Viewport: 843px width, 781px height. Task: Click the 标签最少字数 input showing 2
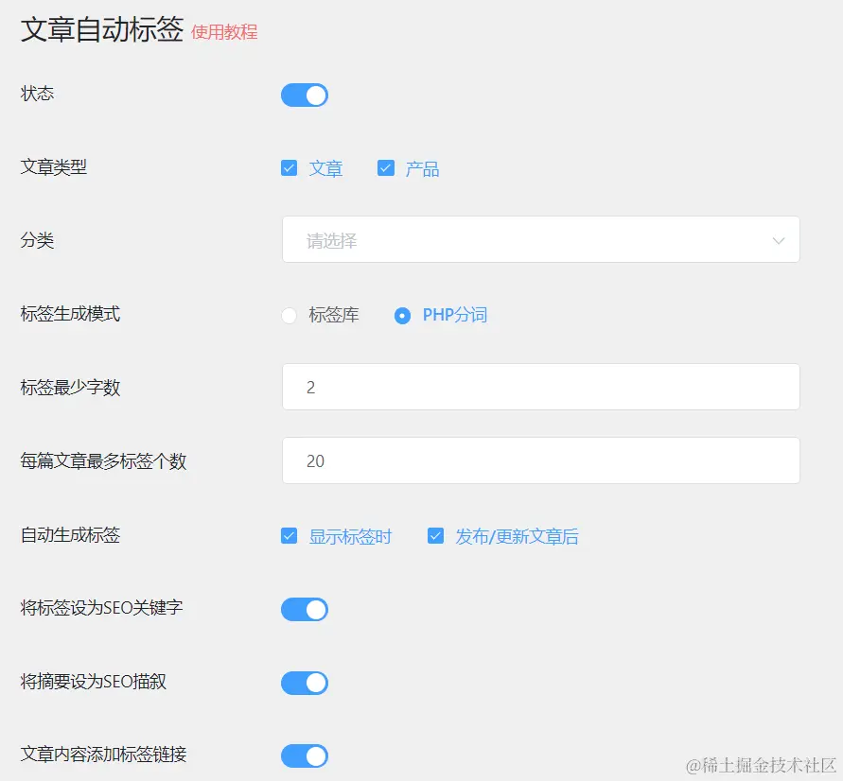539,387
